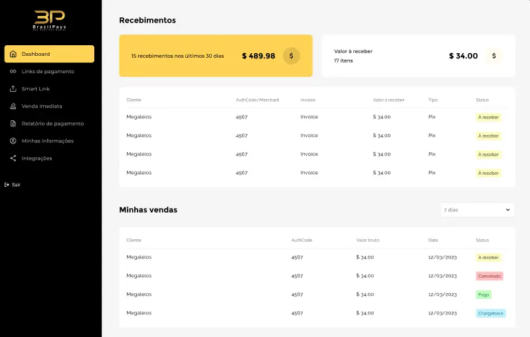The height and width of the screenshot is (337, 530).
Task: Click date 12/03/2023 in the Pago row
Action: (x=442, y=294)
